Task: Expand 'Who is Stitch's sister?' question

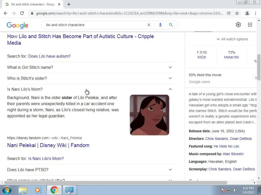Action: 90,78
